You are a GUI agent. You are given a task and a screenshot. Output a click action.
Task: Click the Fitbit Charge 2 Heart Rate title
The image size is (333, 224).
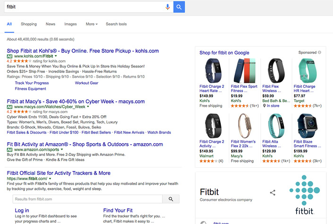point(212,89)
